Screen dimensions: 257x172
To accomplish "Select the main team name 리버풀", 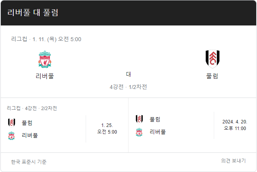I will pos(45,76).
